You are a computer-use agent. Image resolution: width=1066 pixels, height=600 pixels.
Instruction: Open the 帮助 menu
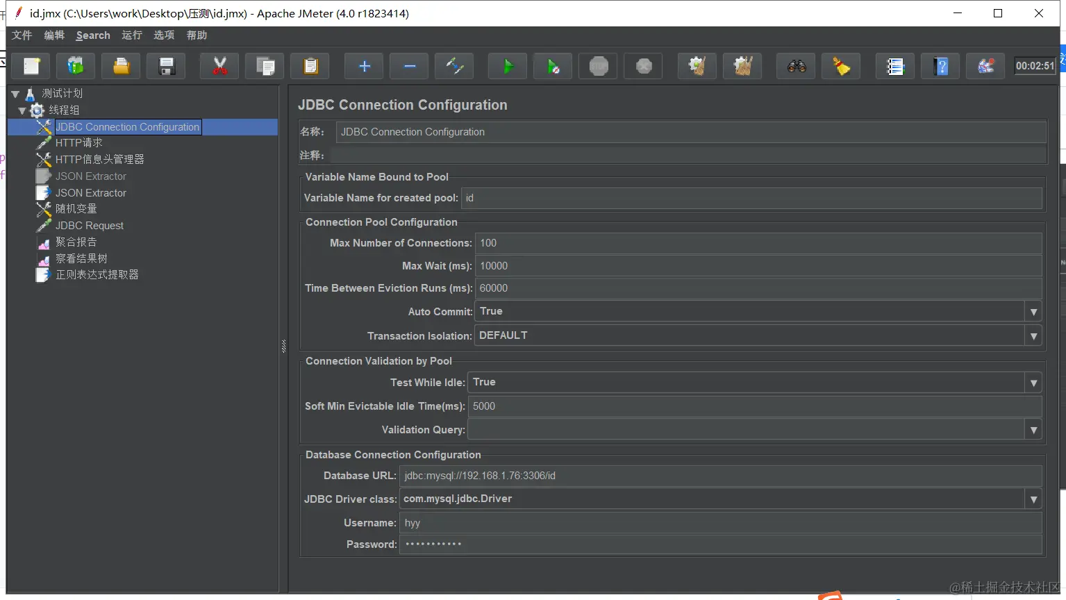click(197, 35)
